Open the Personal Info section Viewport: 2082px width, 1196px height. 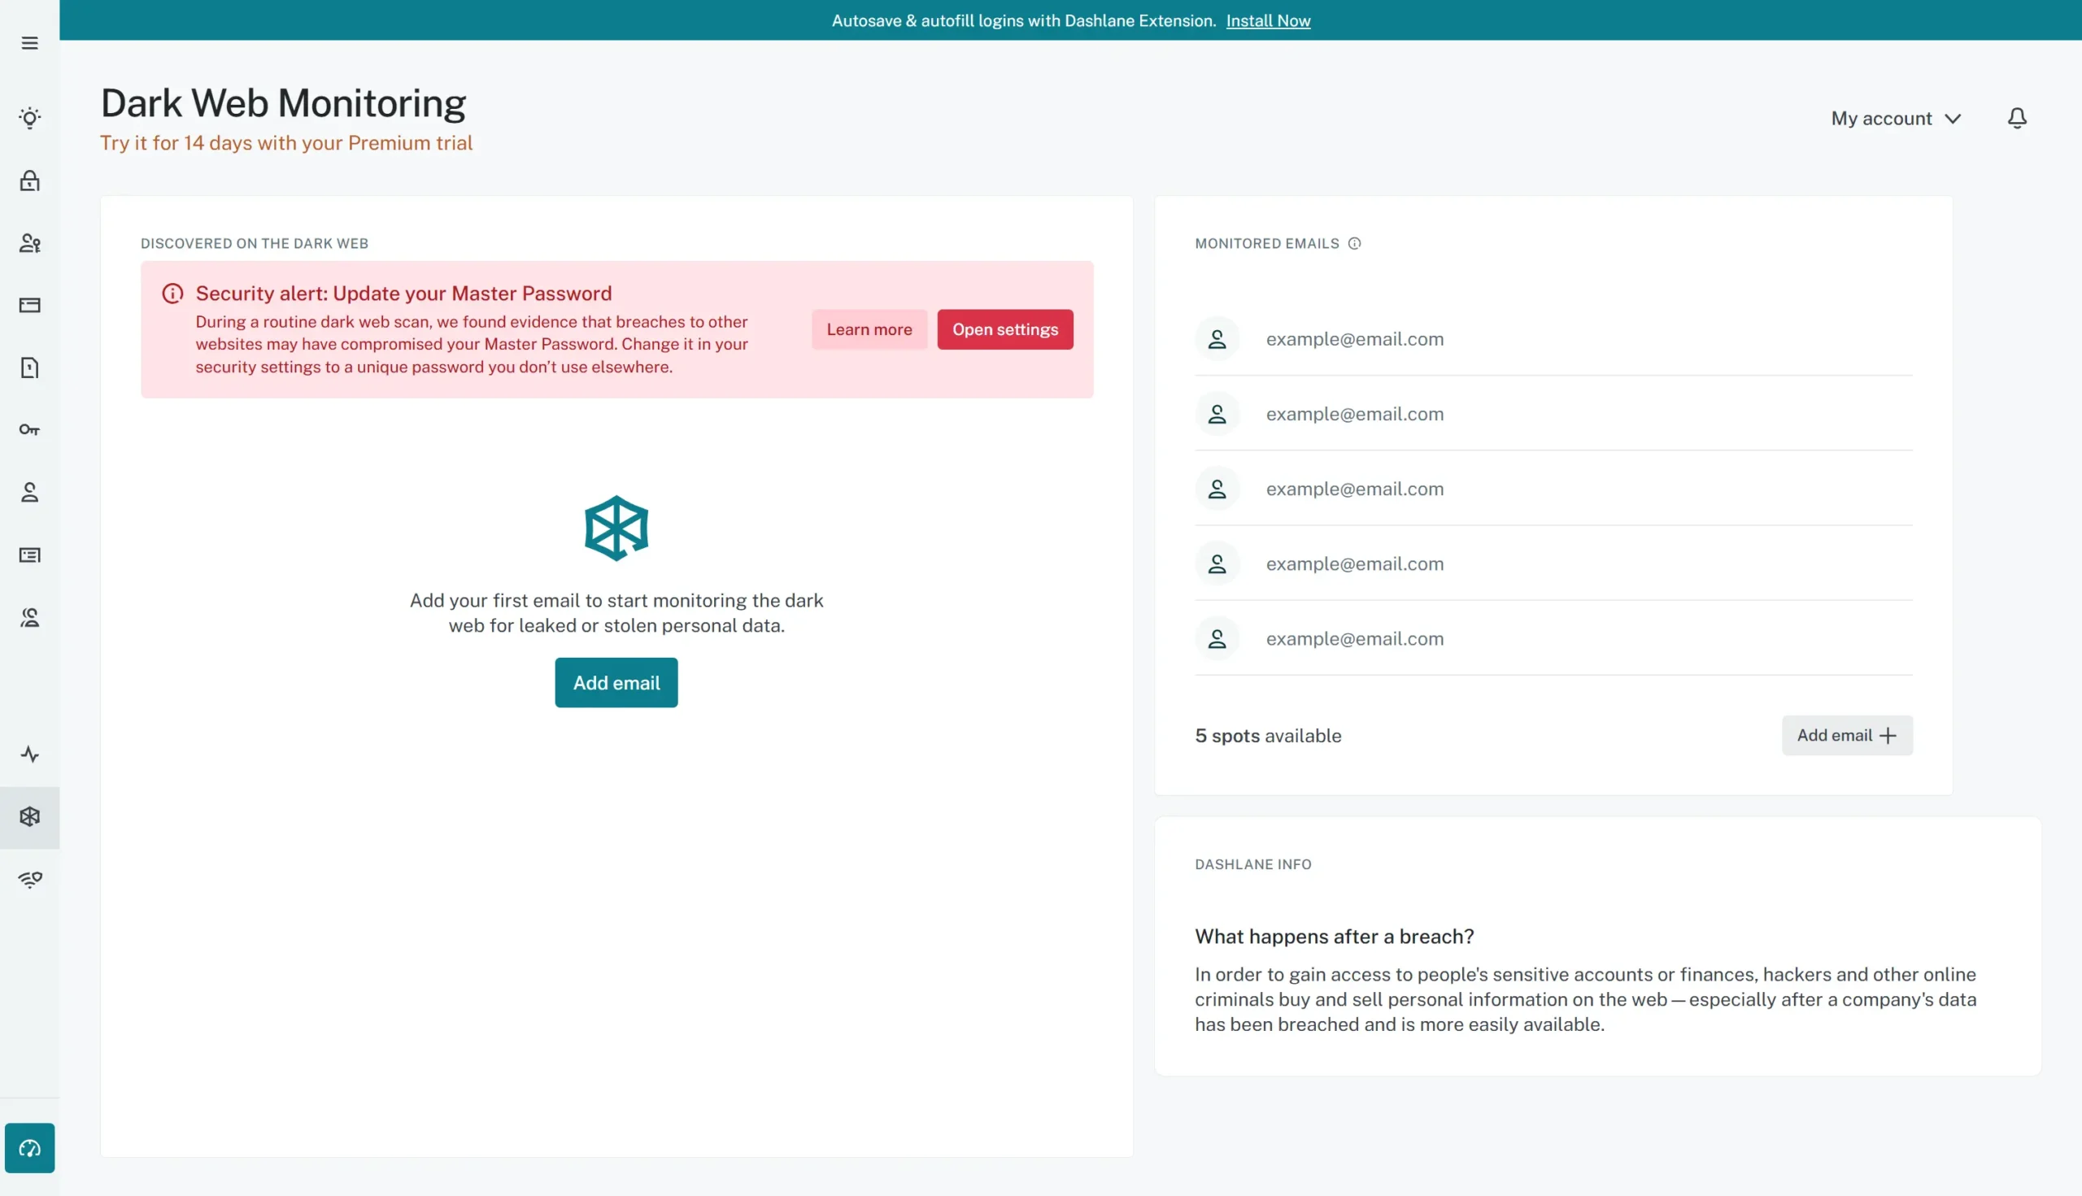[x=29, y=492]
